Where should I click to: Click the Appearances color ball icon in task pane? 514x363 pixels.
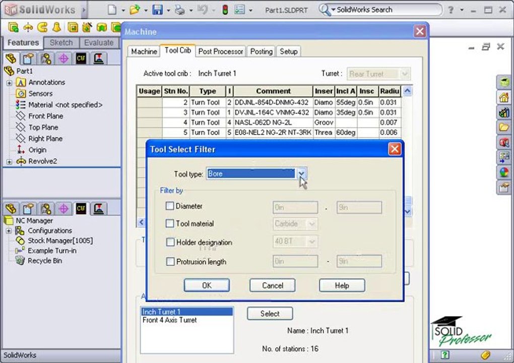(x=504, y=172)
